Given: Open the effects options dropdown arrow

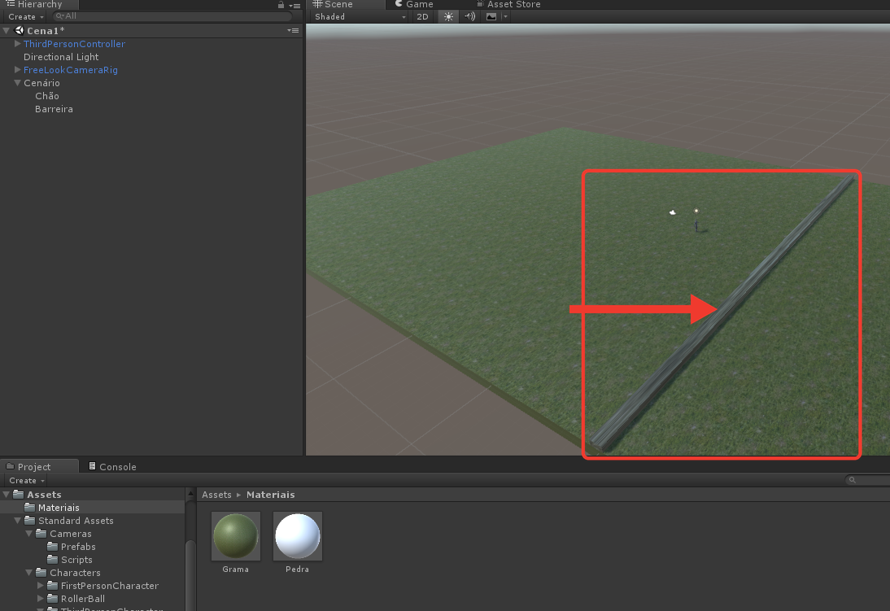Looking at the screenshot, I should 505,16.
